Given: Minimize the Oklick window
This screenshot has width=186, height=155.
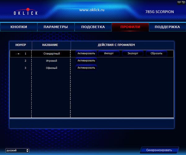Looking at the screenshot, I should [179, 2].
